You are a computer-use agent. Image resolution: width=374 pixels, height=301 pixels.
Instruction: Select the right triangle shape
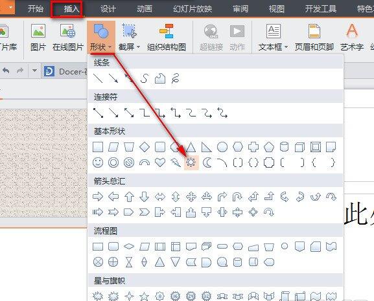click(x=206, y=147)
